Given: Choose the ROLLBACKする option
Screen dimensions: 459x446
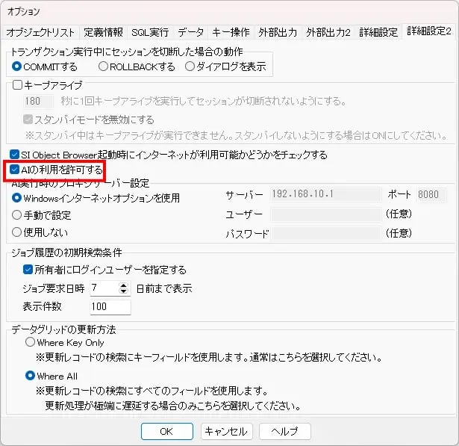Looking at the screenshot, I should tap(104, 66).
